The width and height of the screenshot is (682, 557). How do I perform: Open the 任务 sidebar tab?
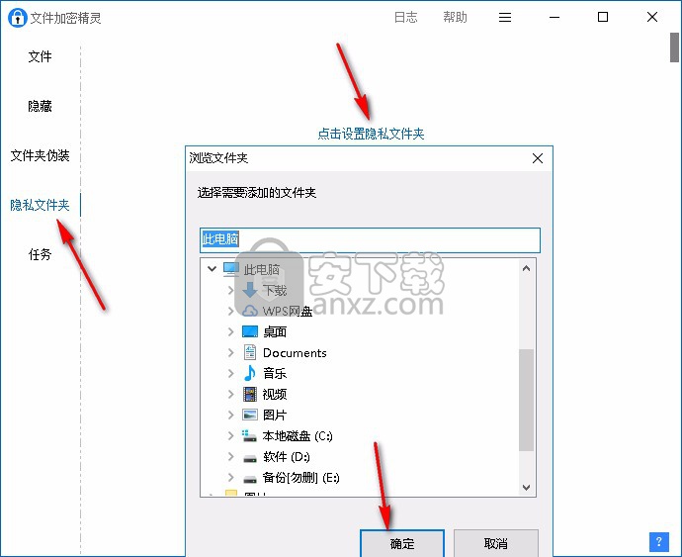tap(40, 254)
